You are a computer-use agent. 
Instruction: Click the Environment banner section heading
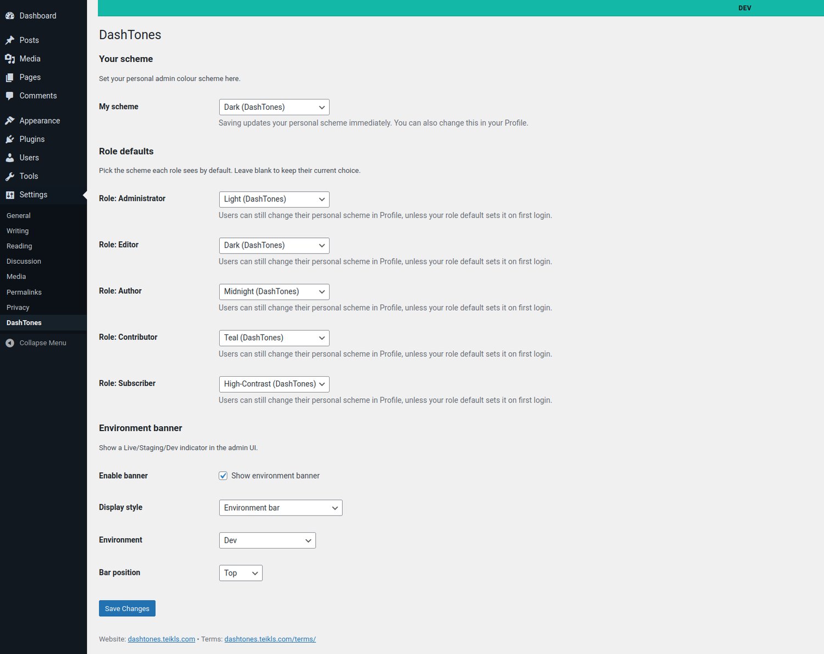pyautogui.click(x=141, y=428)
